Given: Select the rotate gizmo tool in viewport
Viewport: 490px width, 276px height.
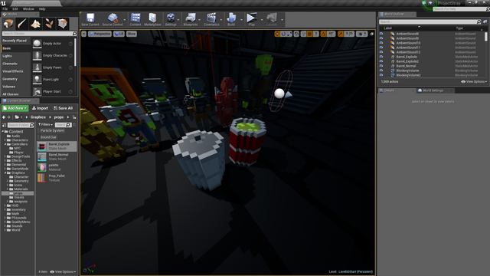Looking at the screenshot, I should (283, 34).
